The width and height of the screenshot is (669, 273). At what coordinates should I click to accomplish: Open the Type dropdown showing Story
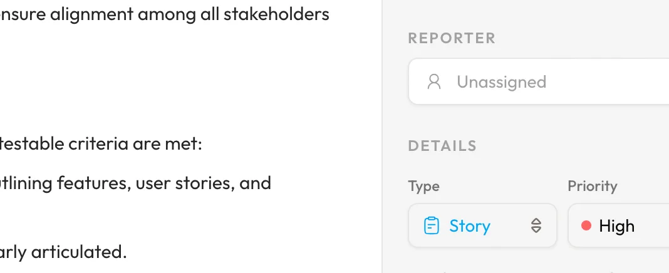(x=482, y=225)
